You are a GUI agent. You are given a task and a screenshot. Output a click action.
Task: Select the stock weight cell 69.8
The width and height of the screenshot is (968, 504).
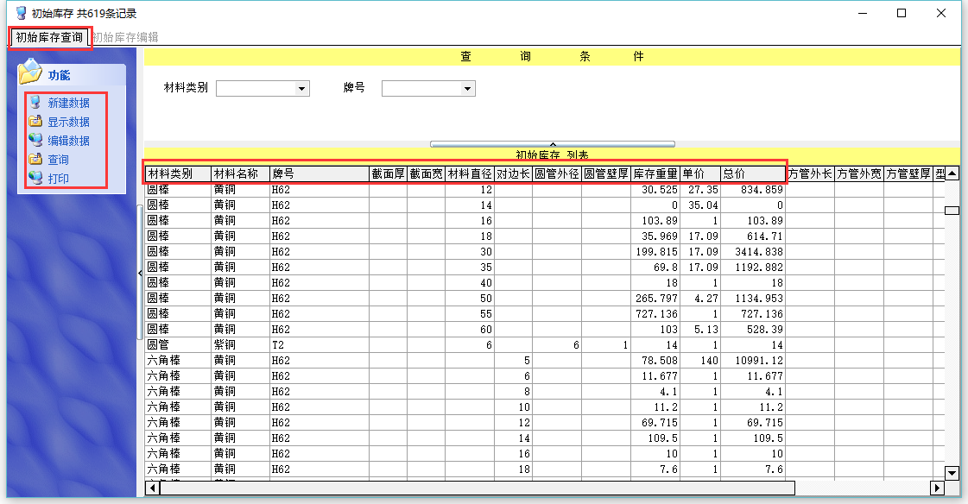[655, 268]
